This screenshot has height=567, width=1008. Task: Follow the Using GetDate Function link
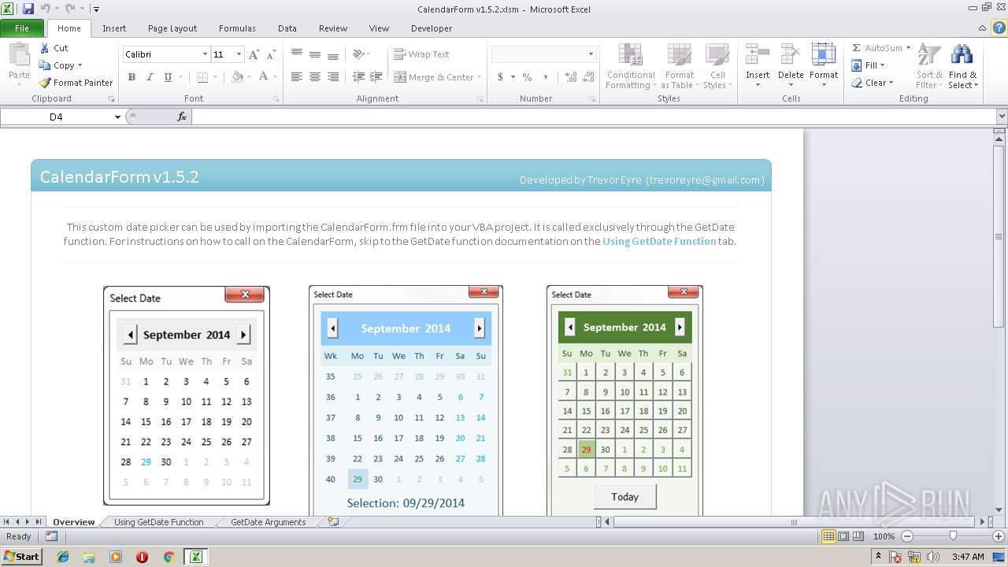[x=659, y=241]
